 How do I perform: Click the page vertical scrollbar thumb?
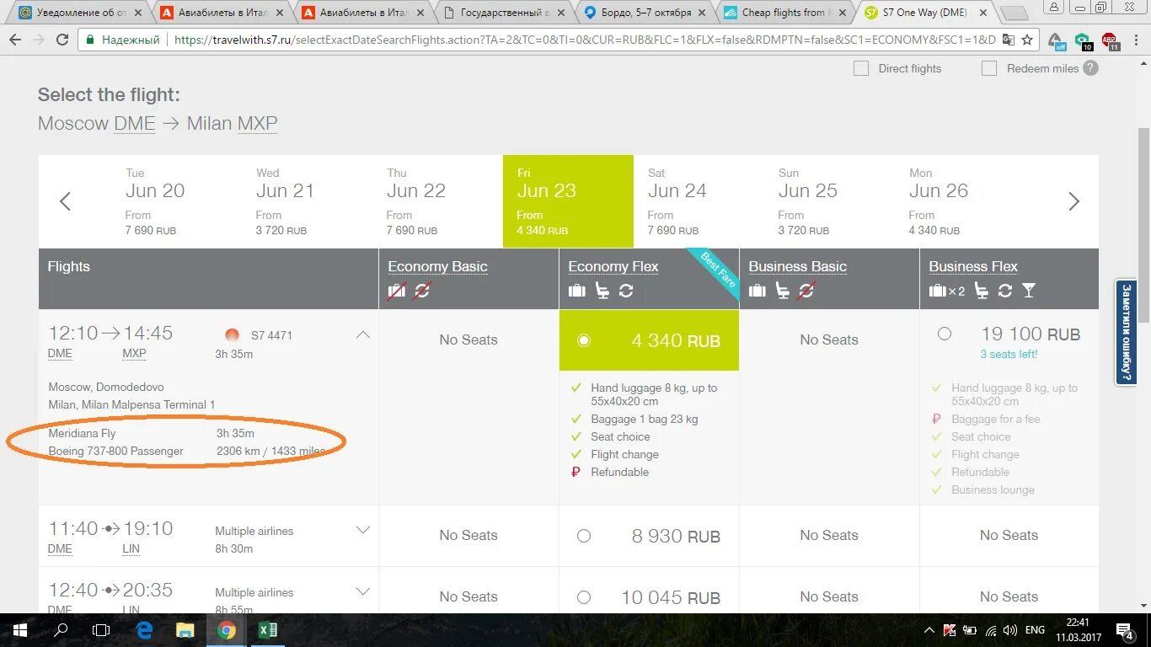[x=1143, y=223]
